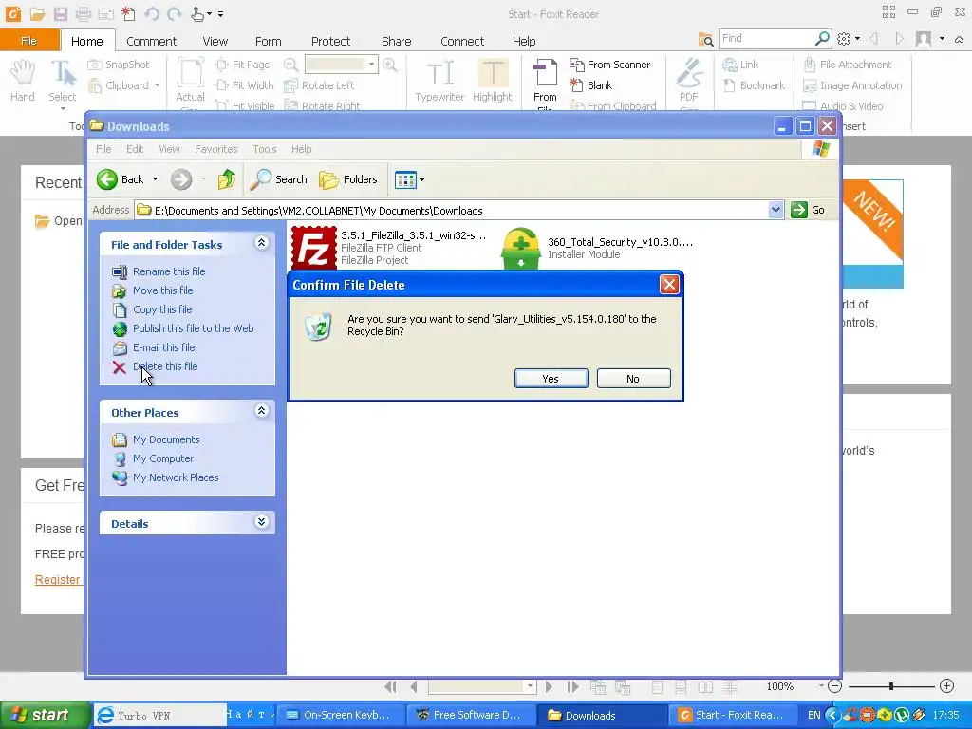Click the Downloads address path field

click(x=458, y=210)
